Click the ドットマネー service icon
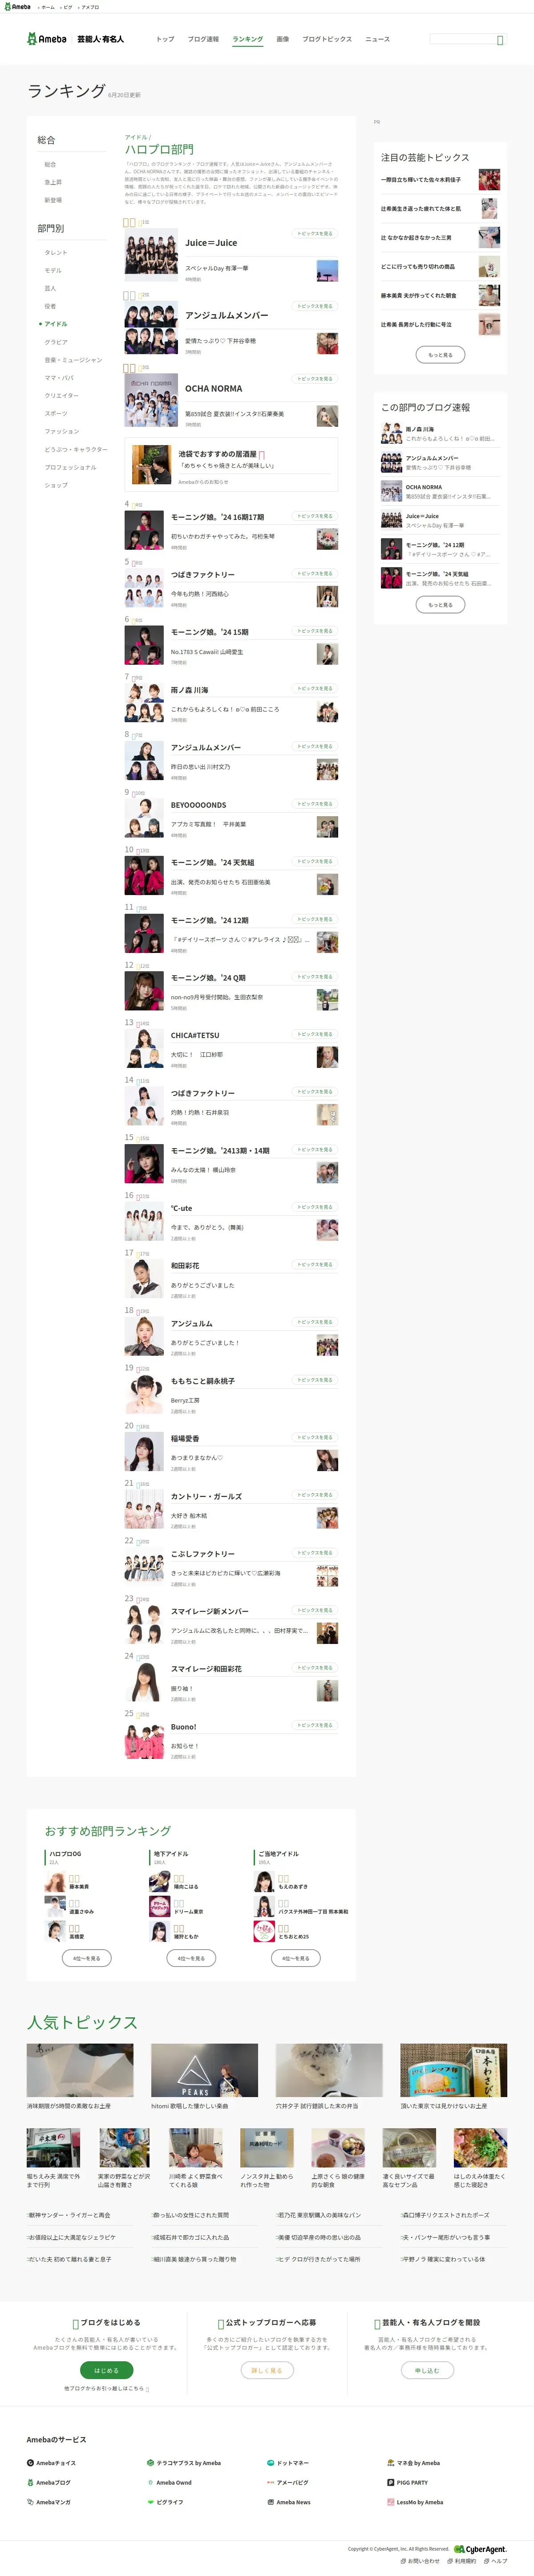 270,2463
